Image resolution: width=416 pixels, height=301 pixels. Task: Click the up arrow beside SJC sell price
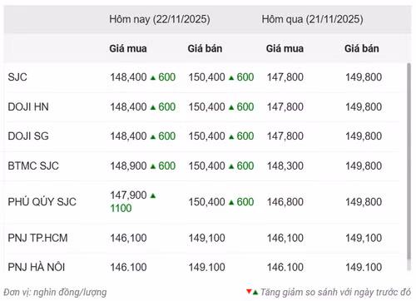(231, 78)
